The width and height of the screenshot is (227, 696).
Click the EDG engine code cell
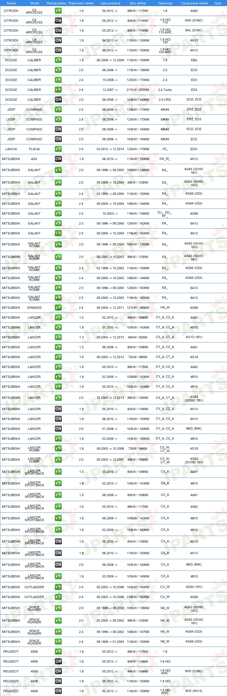194,149
